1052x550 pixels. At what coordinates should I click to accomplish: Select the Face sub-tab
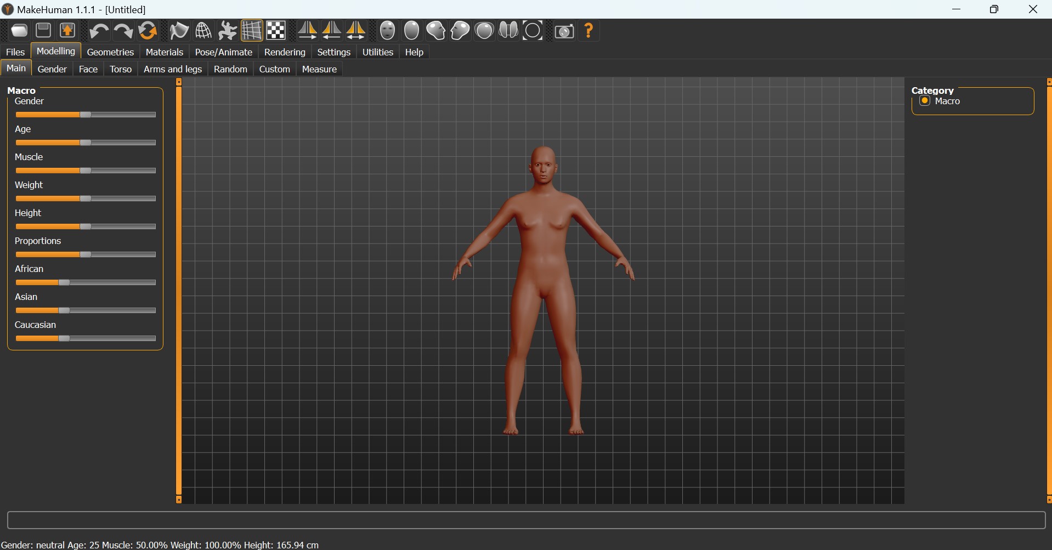88,69
